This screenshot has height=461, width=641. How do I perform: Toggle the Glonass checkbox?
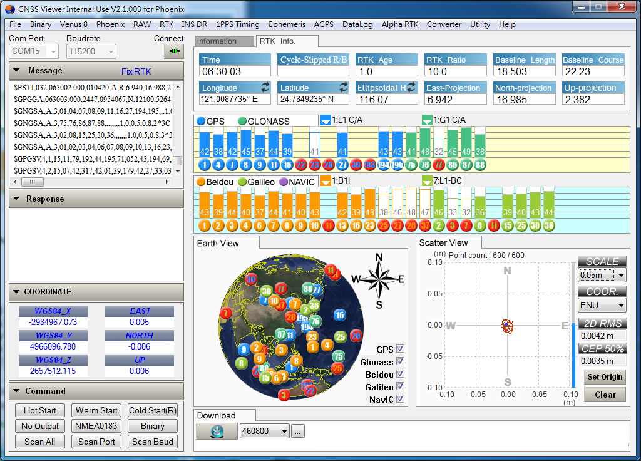[400, 361]
